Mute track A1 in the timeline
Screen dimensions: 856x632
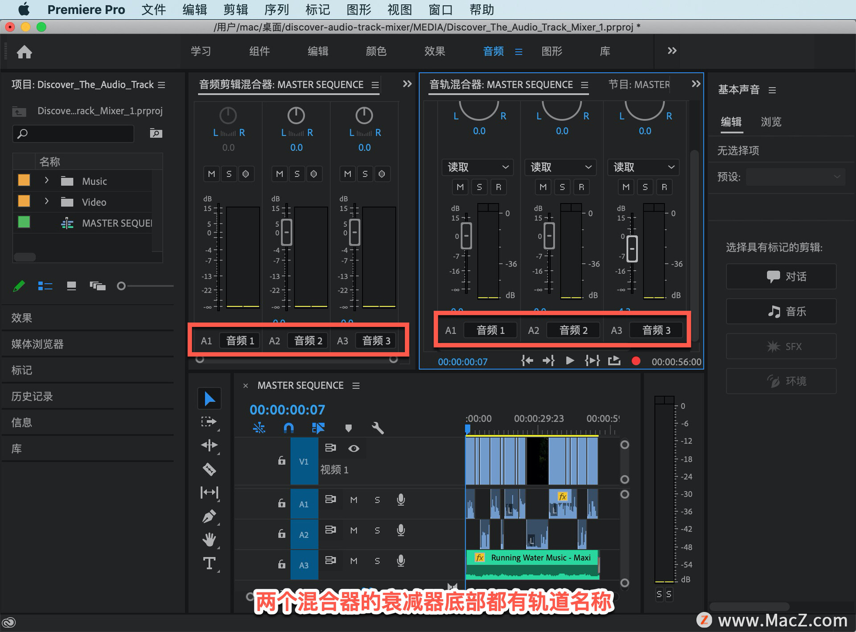(x=354, y=500)
